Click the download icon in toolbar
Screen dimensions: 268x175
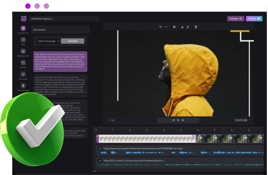coord(182,27)
